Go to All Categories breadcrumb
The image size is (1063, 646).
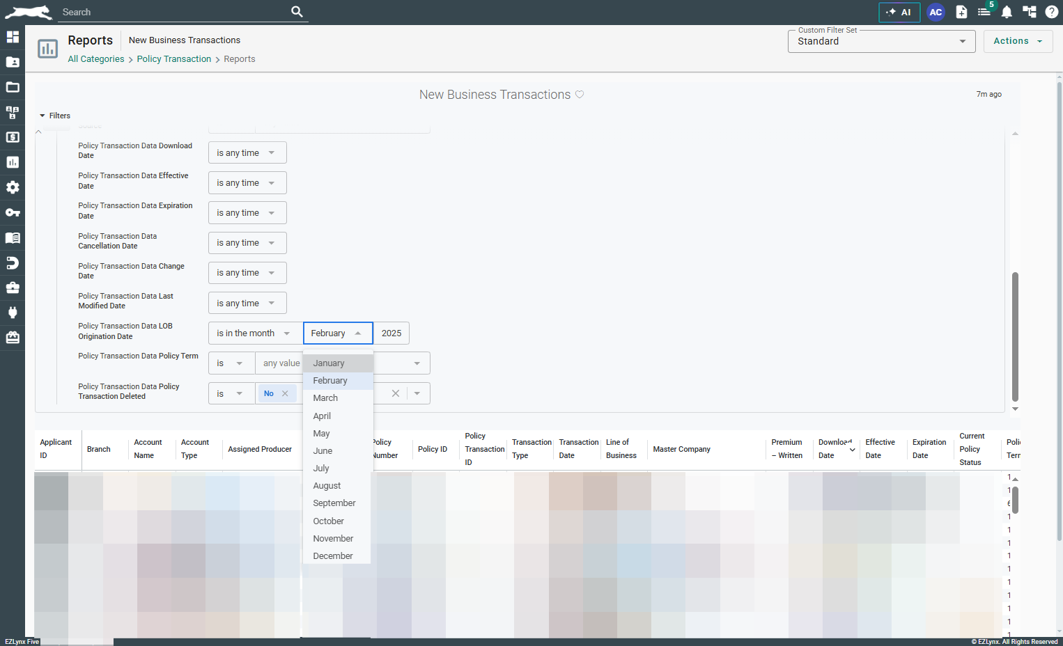[96, 59]
